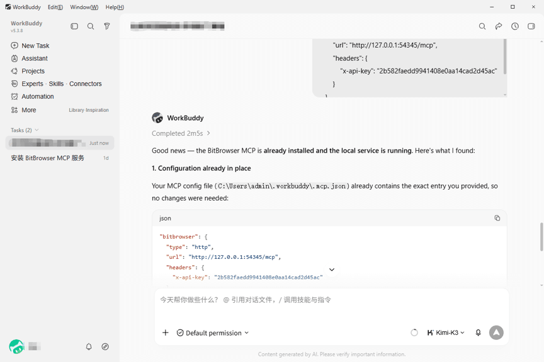Open the Help(H) menu
Viewport: 544px width, 362px height.
[x=115, y=7]
